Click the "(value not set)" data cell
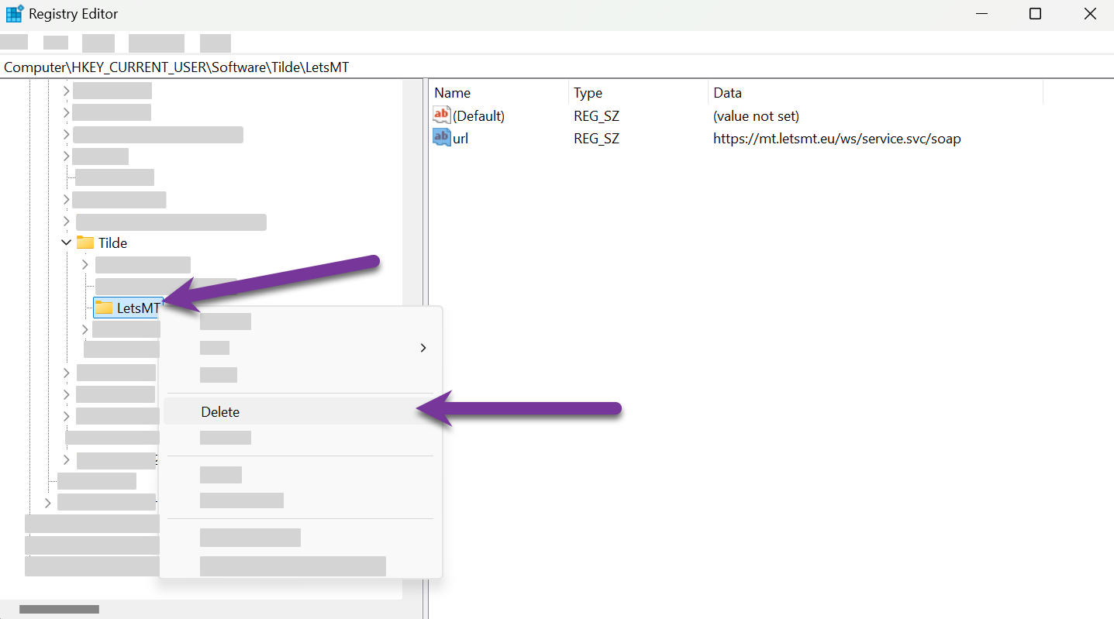 (x=756, y=116)
